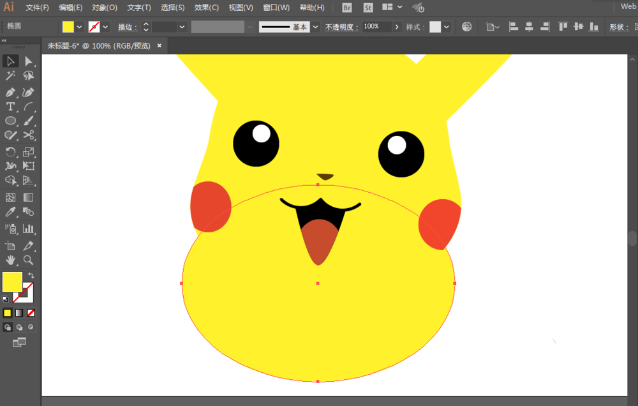Open the 文件(F) menu

coord(37,8)
